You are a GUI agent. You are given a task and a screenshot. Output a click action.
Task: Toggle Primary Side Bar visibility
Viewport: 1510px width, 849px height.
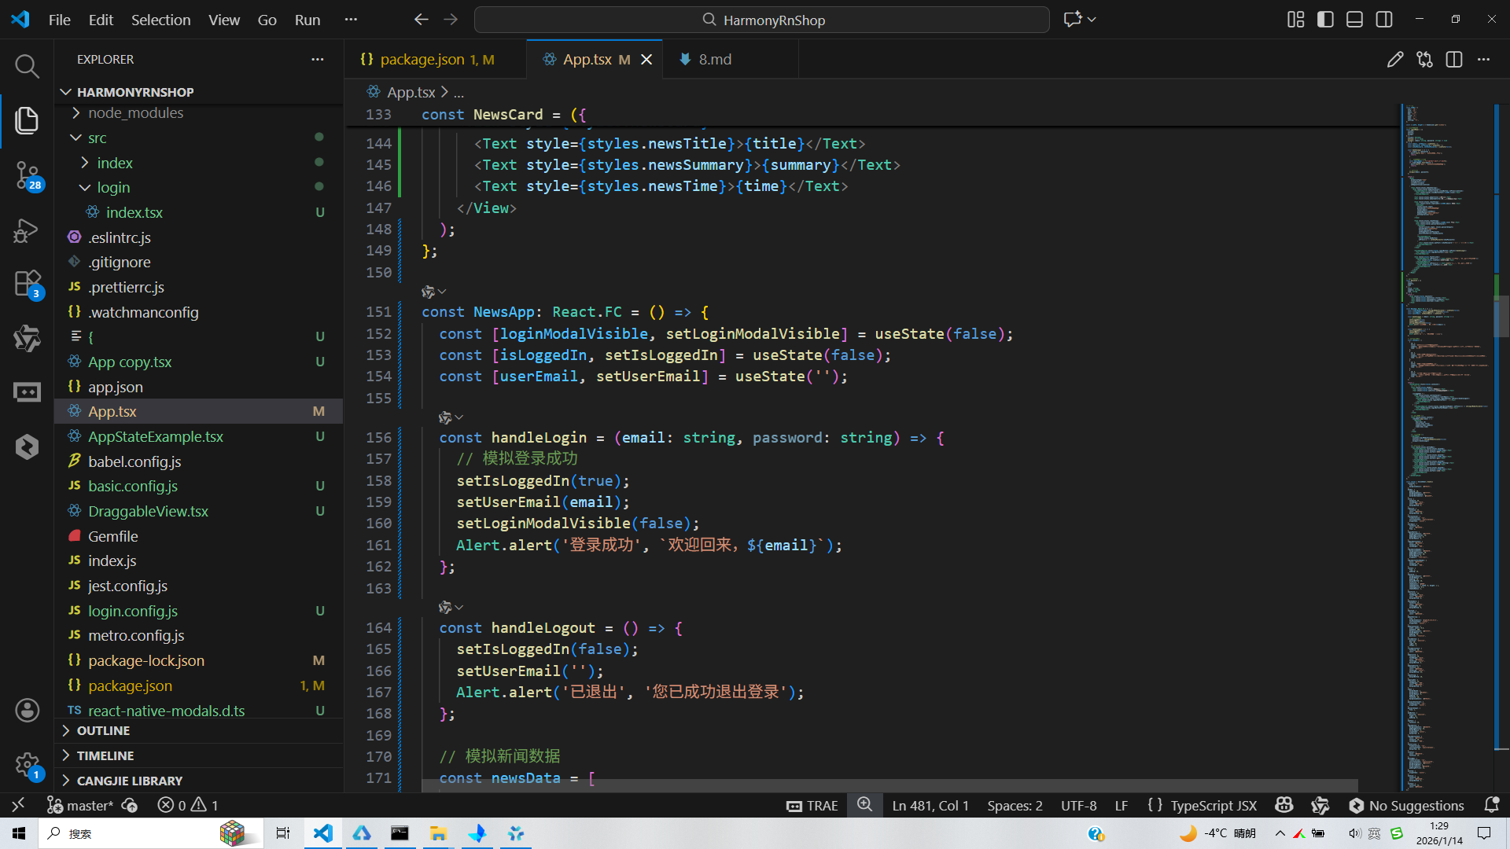(x=1325, y=20)
